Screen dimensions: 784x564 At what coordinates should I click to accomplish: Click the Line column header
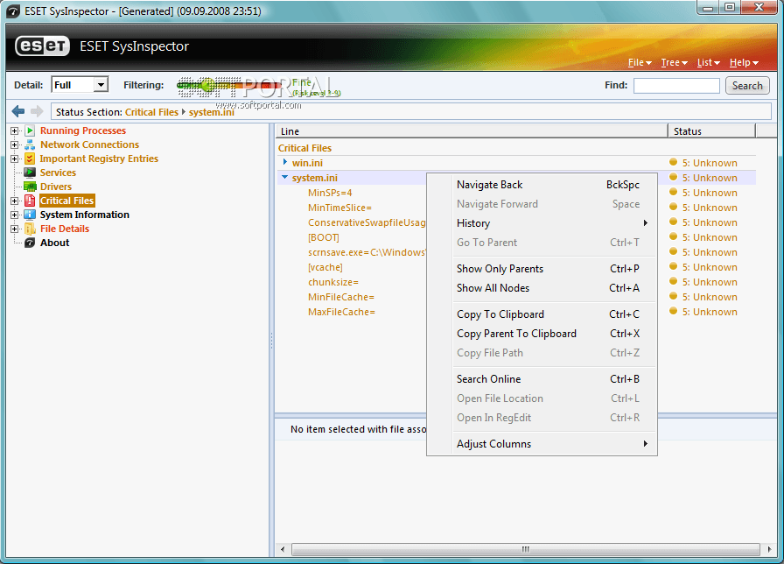(472, 131)
